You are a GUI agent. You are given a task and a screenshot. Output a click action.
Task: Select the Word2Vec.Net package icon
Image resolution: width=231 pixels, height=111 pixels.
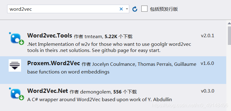click(17, 94)
